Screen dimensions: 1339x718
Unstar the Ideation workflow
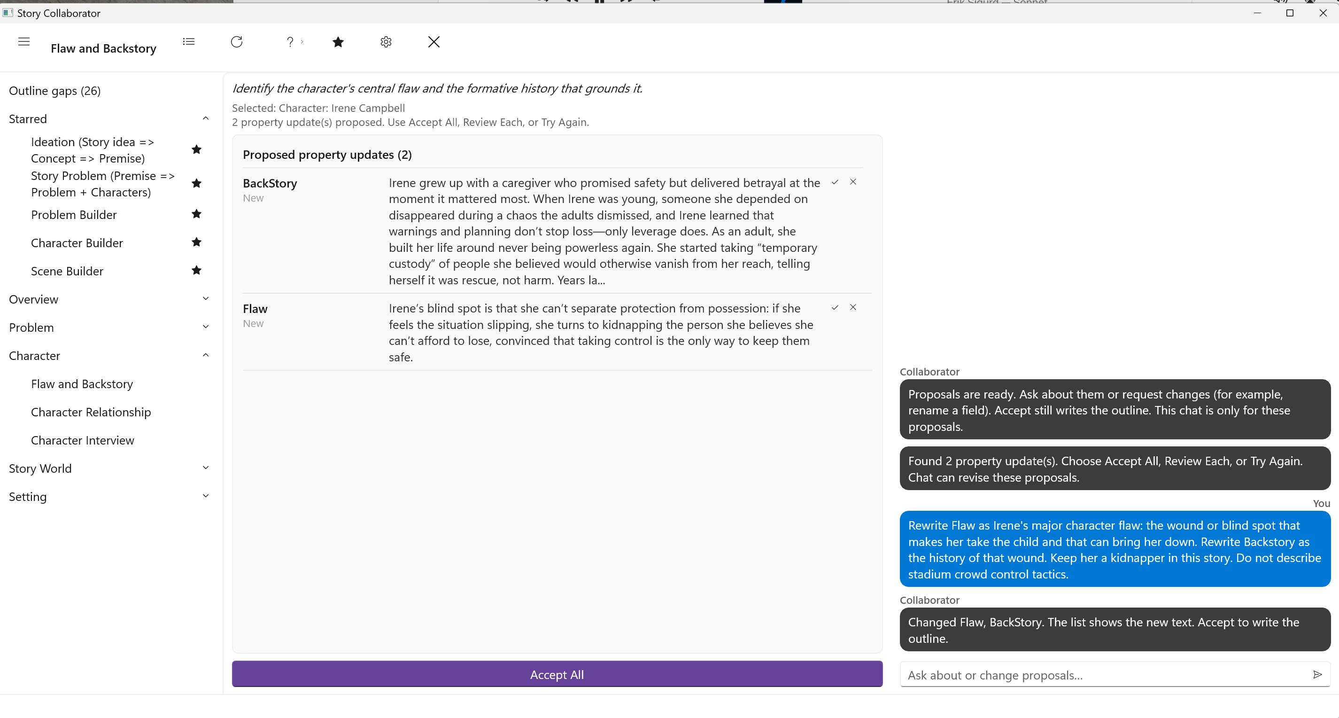(x=196, y=150)
